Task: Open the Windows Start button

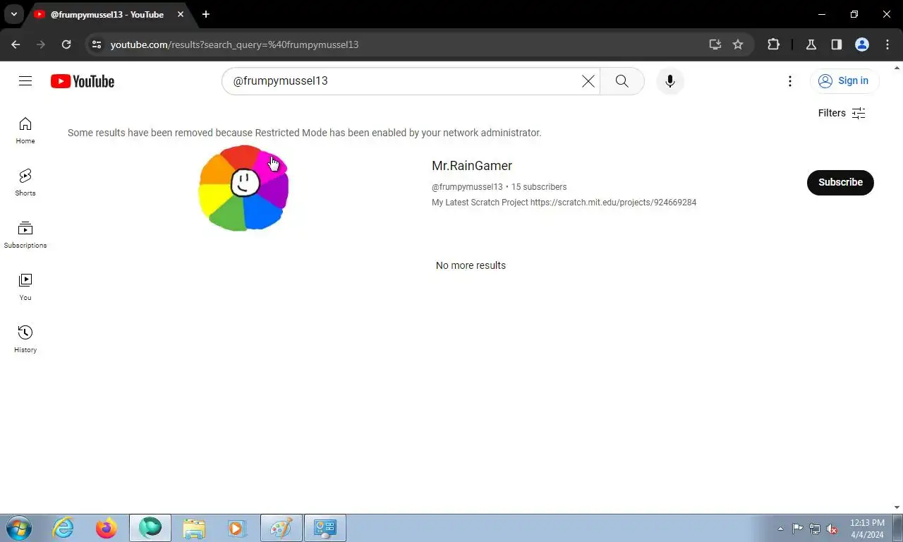Action: (19, 528)
